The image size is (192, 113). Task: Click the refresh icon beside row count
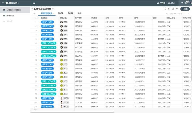tap(167, 13)
